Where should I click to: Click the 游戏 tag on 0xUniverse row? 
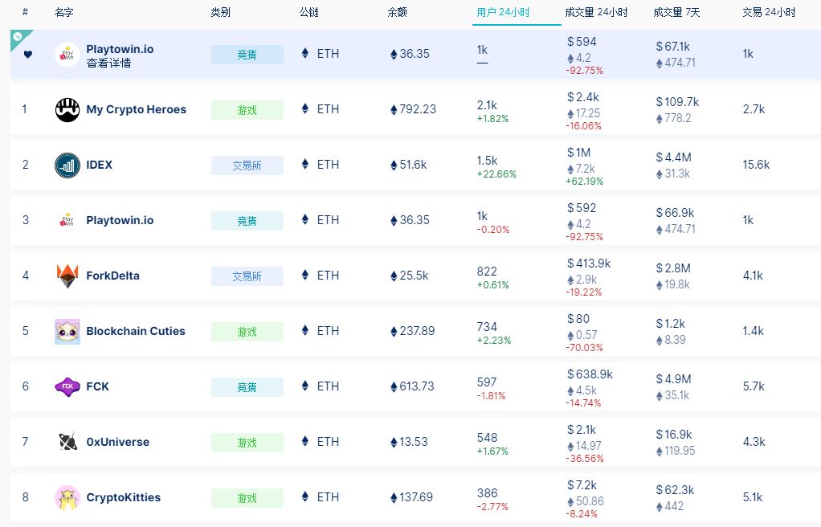[x=247, y=443]
